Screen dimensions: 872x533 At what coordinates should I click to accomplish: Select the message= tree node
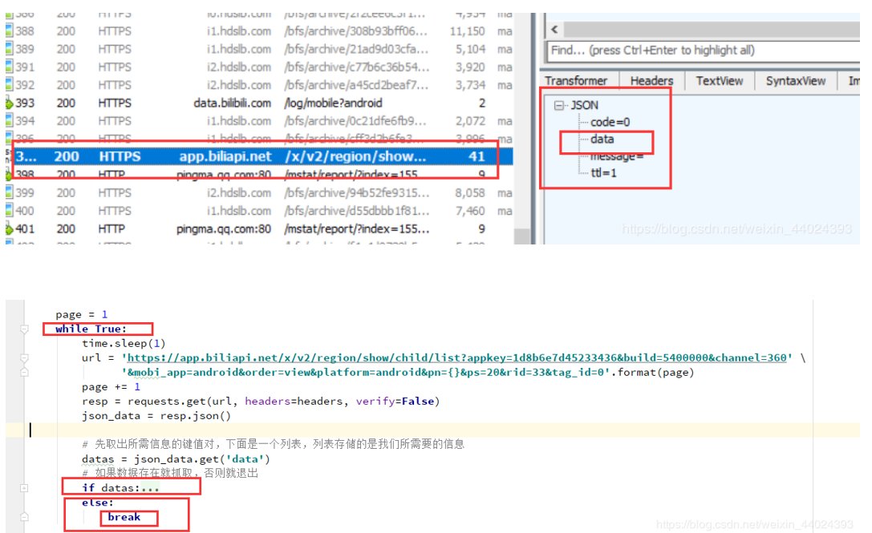point(617,156)
